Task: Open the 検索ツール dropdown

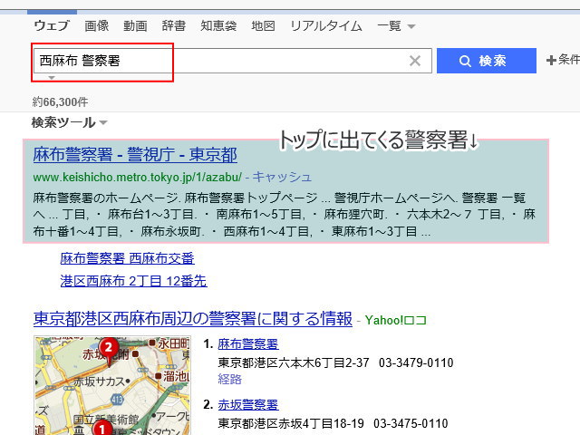Action: [x=69, y=122]
